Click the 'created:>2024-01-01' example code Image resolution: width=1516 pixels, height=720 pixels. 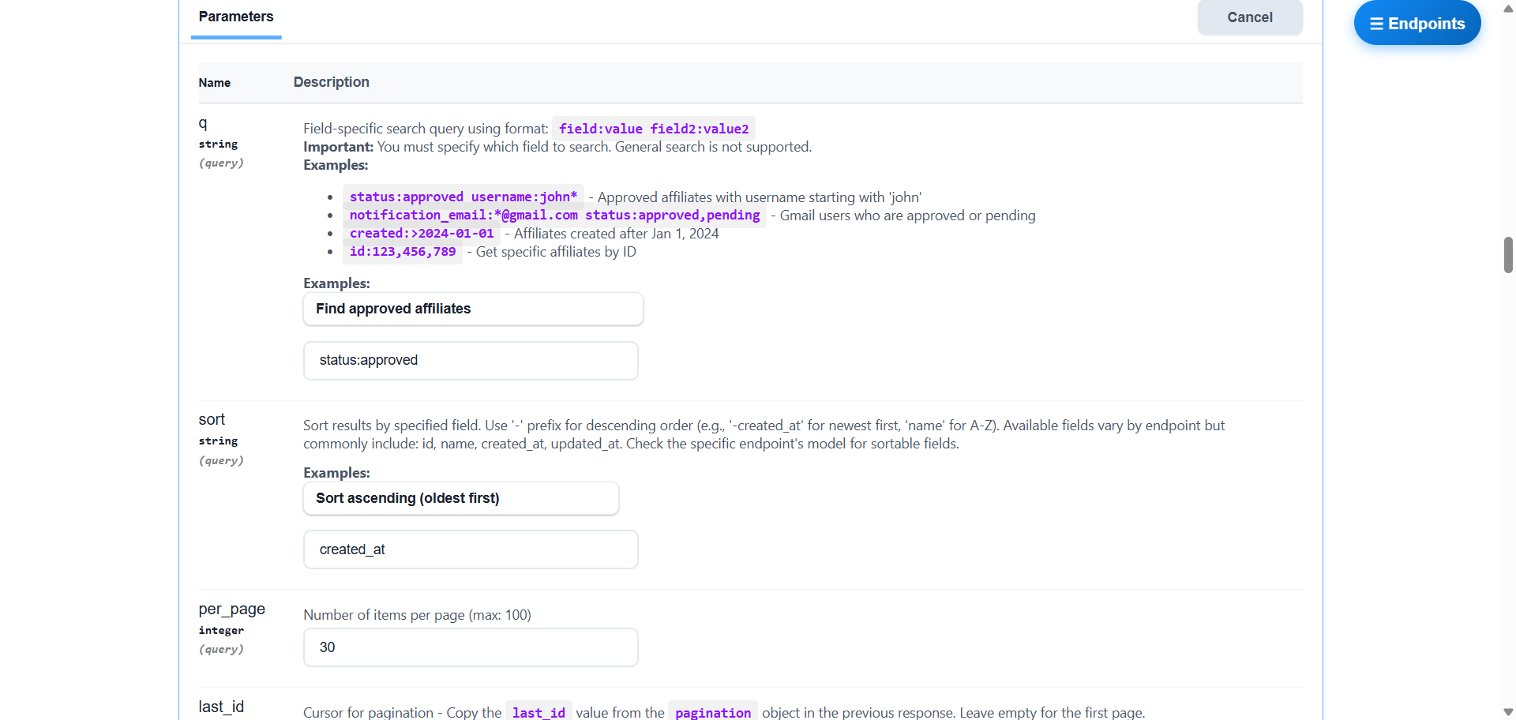tap(422, 233)
